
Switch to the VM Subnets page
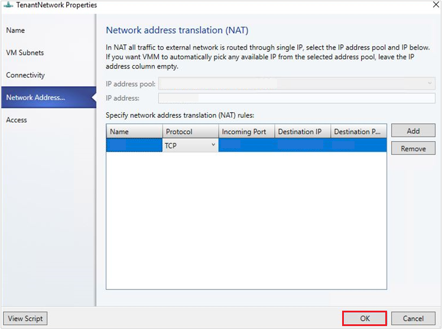pos(25,53)
